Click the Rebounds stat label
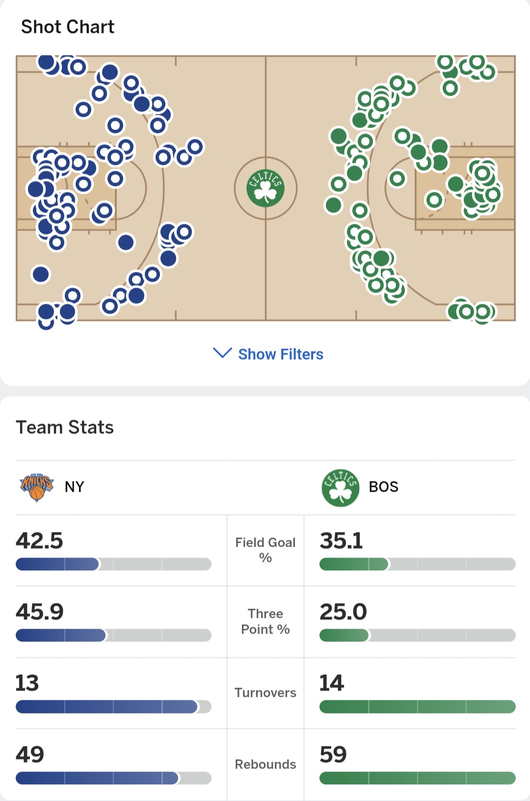The image size is (530, 801). [265, 764]
